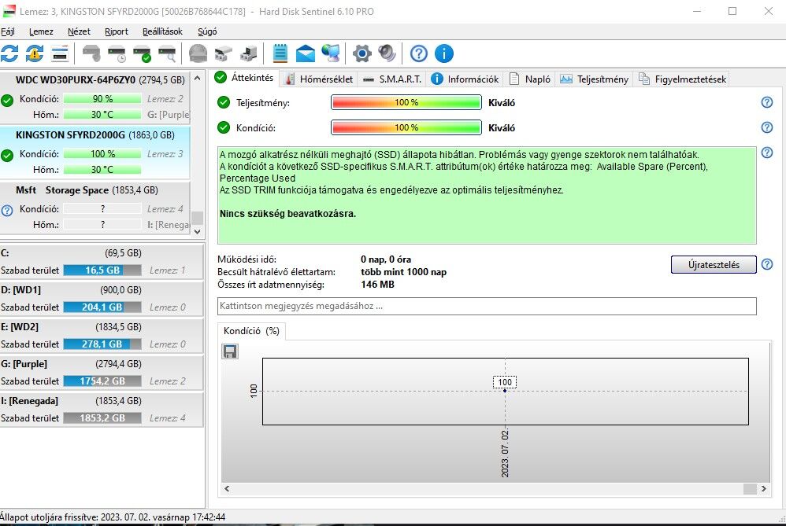Open the Nézet menu
The image size is (786, 526).
pyautogui.click(x=79, y=31)
